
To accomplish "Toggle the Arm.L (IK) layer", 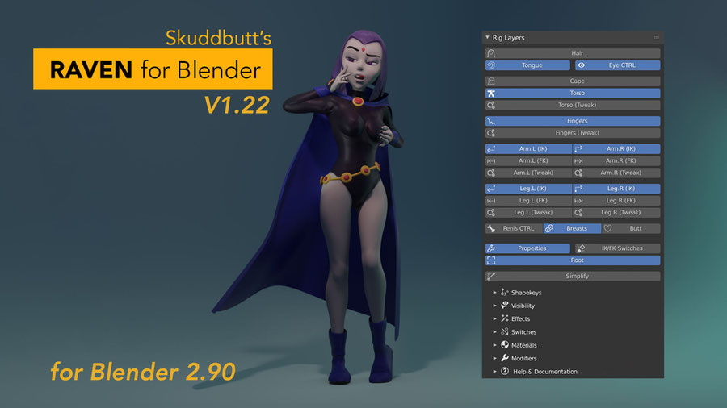I will 528,148.
